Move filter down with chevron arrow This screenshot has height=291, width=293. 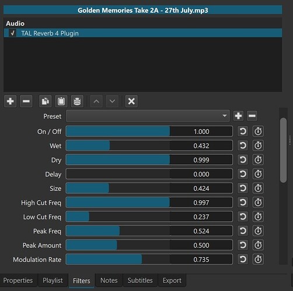[112, 101]
